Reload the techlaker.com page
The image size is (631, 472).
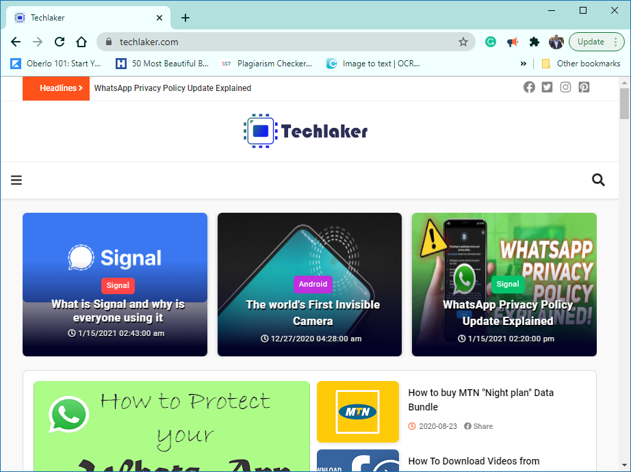coord(60,42)
